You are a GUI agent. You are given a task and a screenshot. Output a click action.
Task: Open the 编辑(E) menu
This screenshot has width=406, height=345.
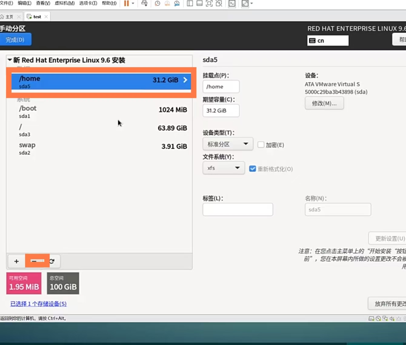[25, 3]
